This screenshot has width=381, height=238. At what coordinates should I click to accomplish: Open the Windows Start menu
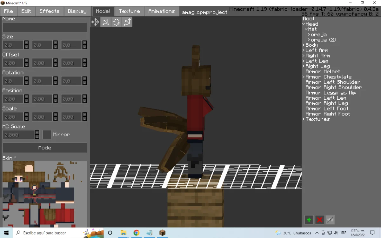(6, 233)
